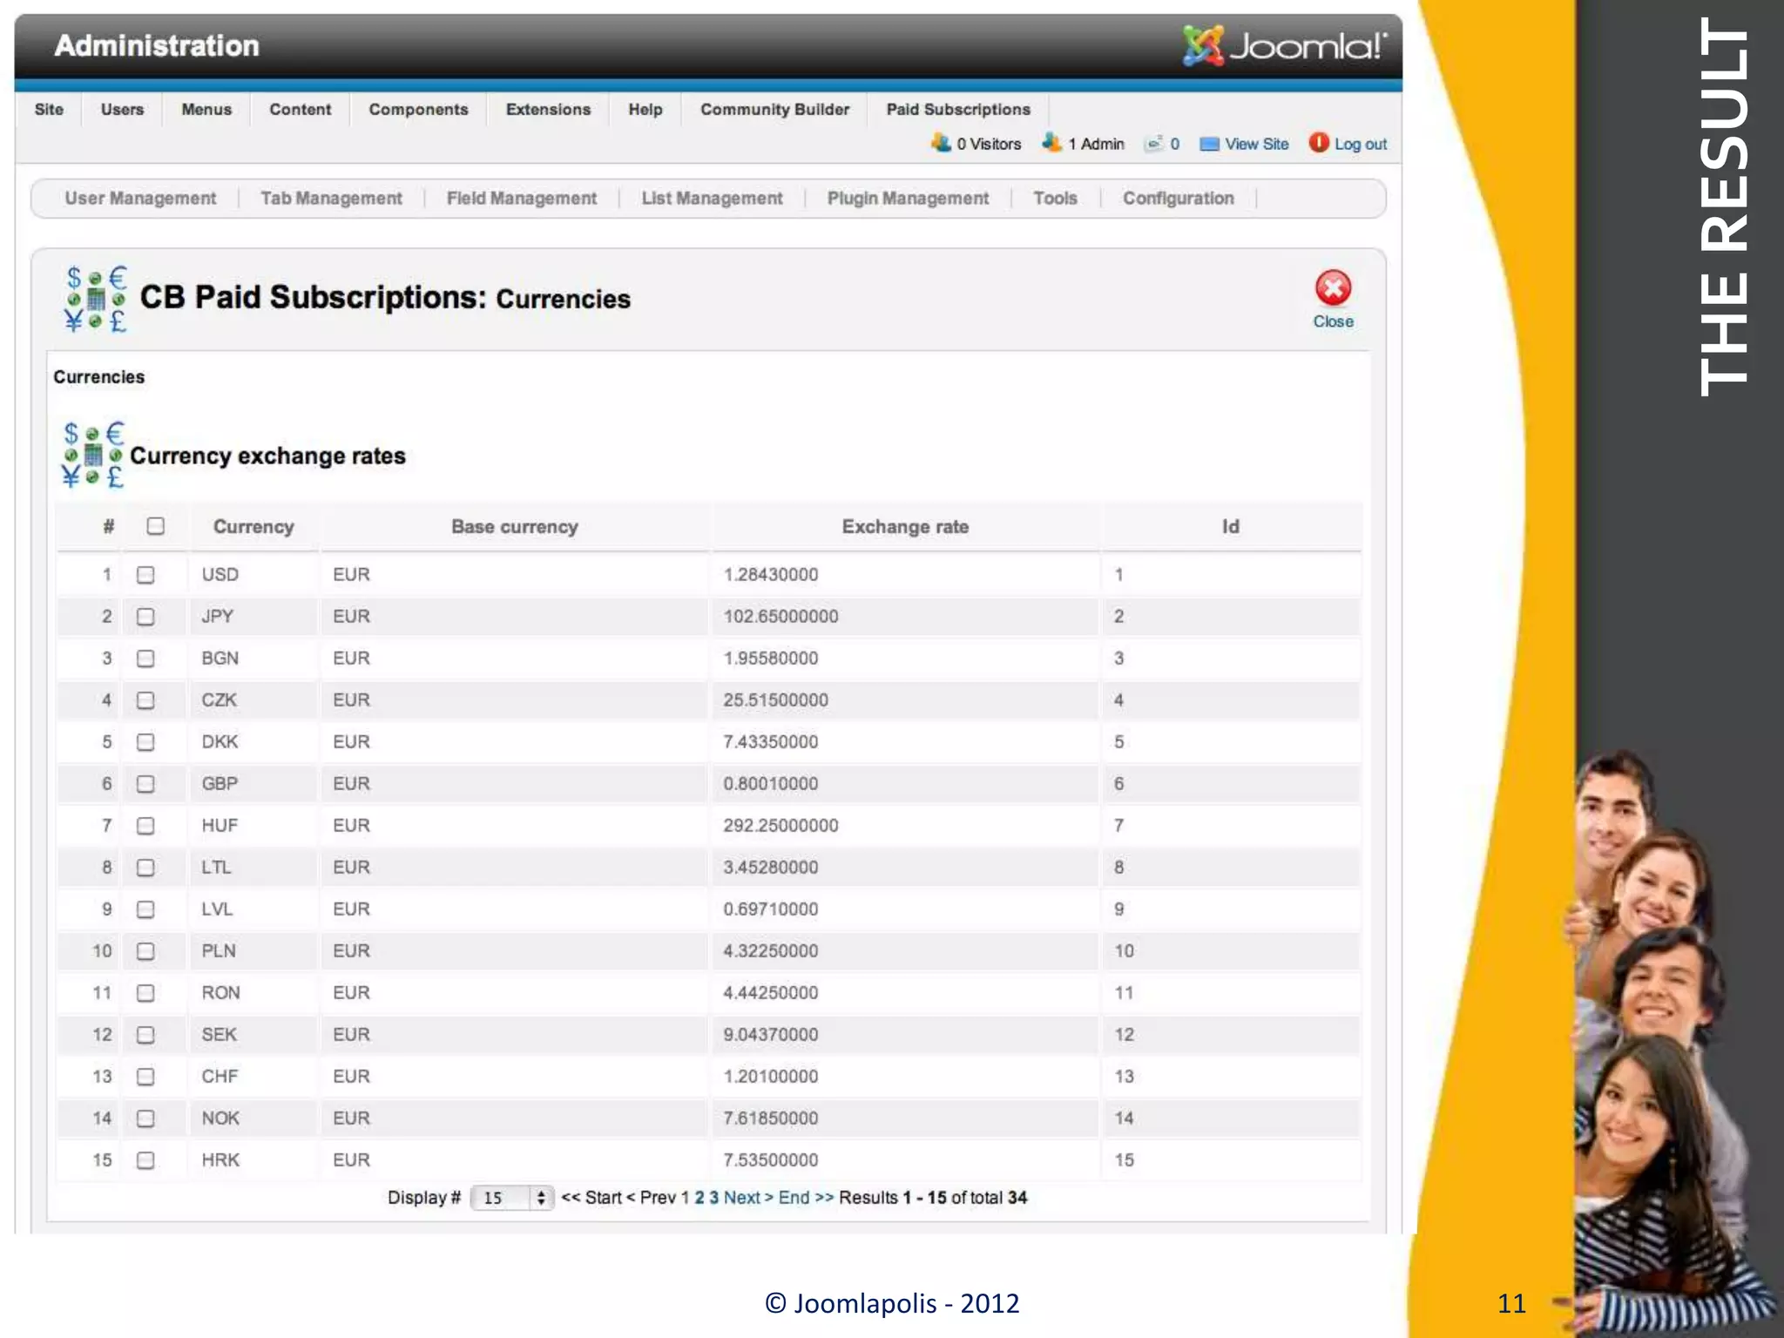Check the BGN row checkbox
This screenshot has height=1338, width=1784.
point(145,659)
